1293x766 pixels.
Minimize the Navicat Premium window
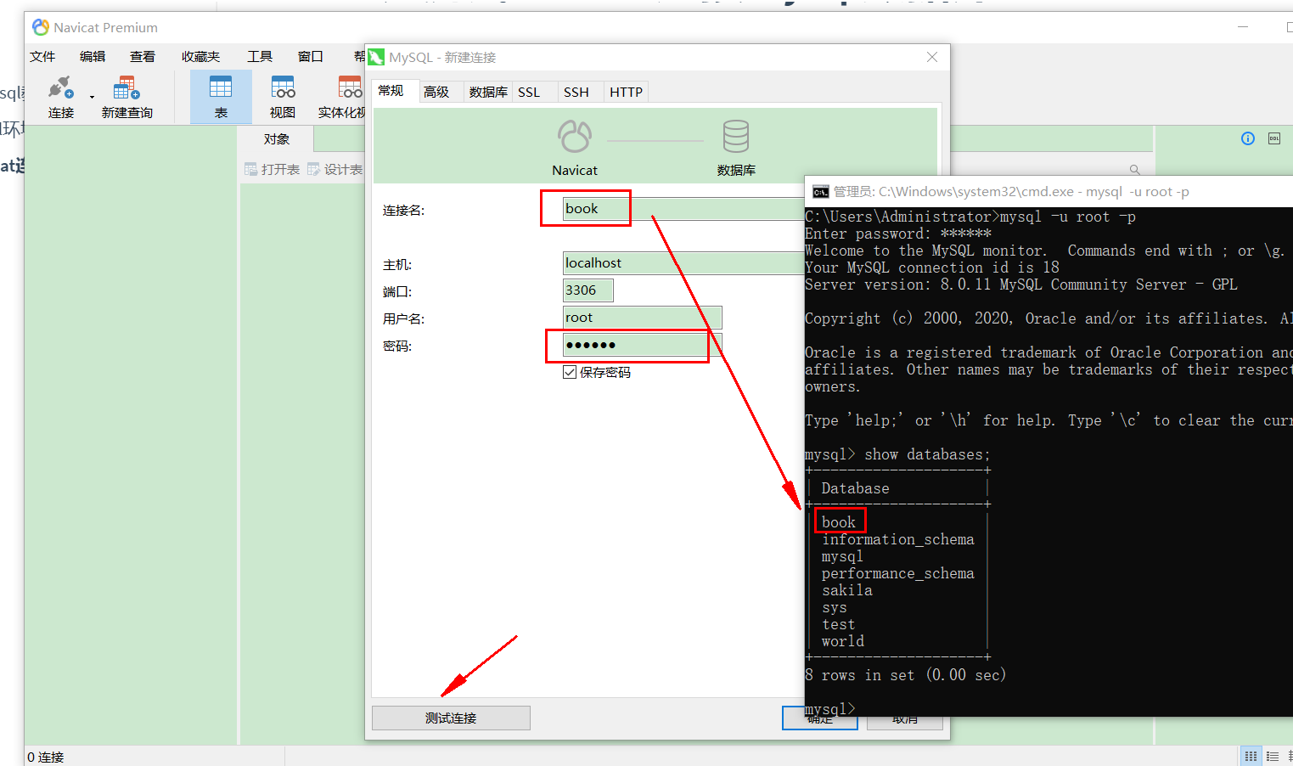1243,27
